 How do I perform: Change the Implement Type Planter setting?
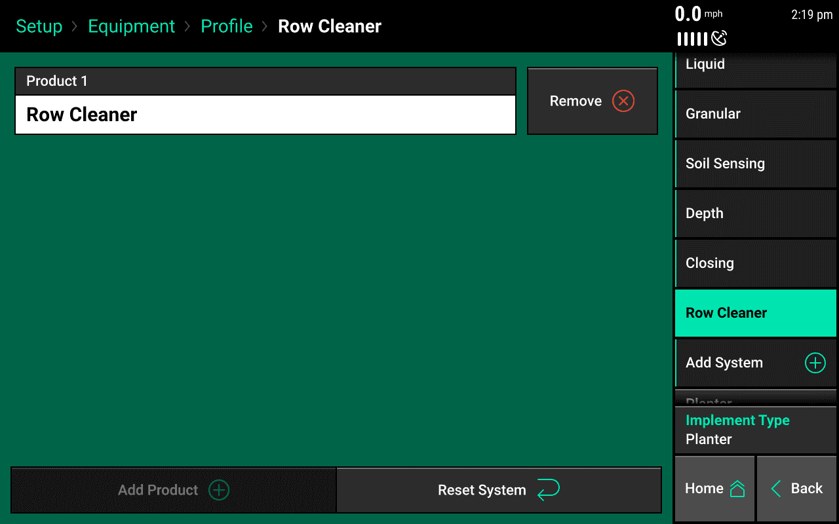click(x=755, y=430)
